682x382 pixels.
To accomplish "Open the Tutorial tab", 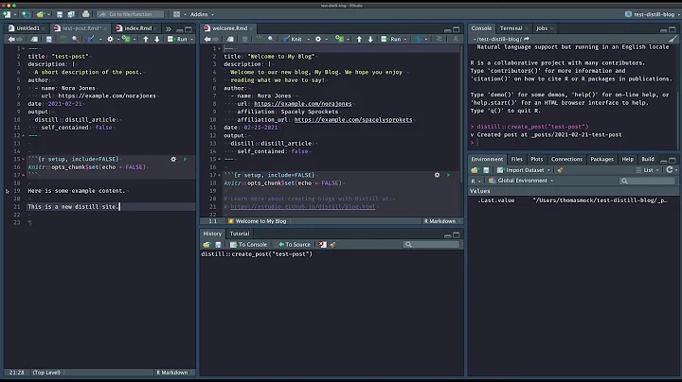I will (240, 234).
